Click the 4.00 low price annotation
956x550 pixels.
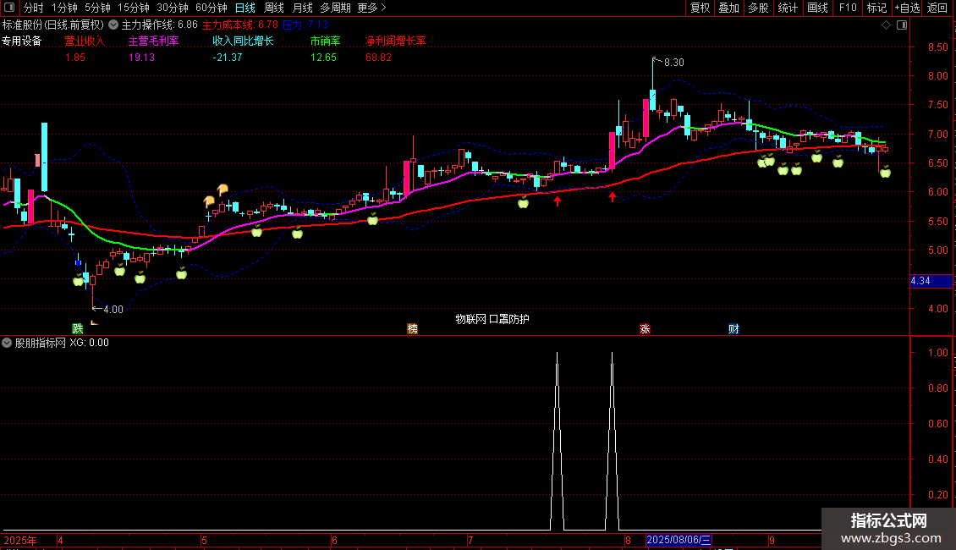(x=113, y=309)
